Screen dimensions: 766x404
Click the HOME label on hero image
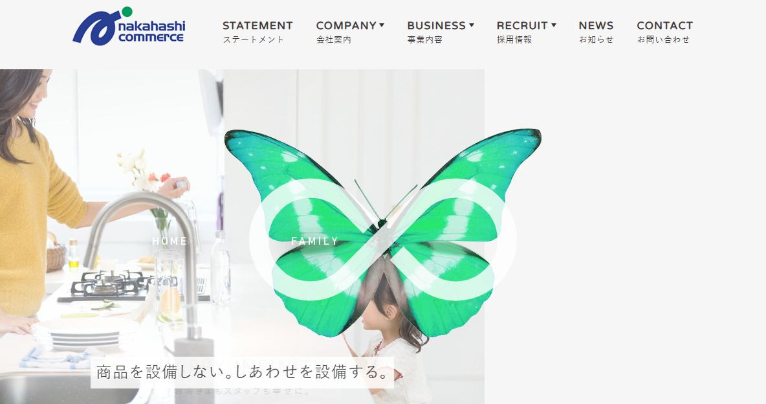tap(170, 241)
